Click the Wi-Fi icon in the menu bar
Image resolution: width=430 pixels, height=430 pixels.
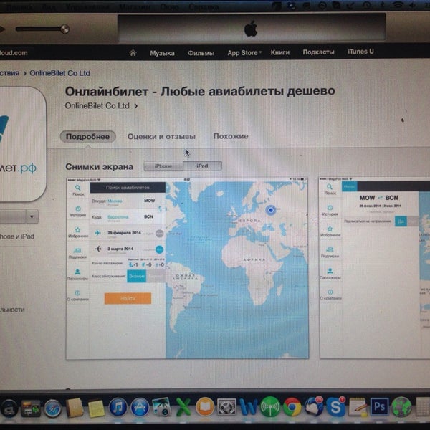[398, 6]
